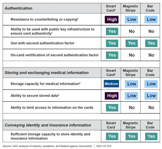162x149 pixels.
Task: Click Resistance to counterfeiting or copying row label
Action: [45, 19]
